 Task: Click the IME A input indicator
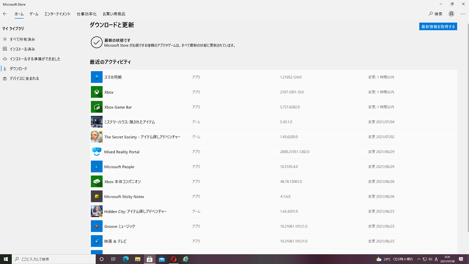click(436, 259)
